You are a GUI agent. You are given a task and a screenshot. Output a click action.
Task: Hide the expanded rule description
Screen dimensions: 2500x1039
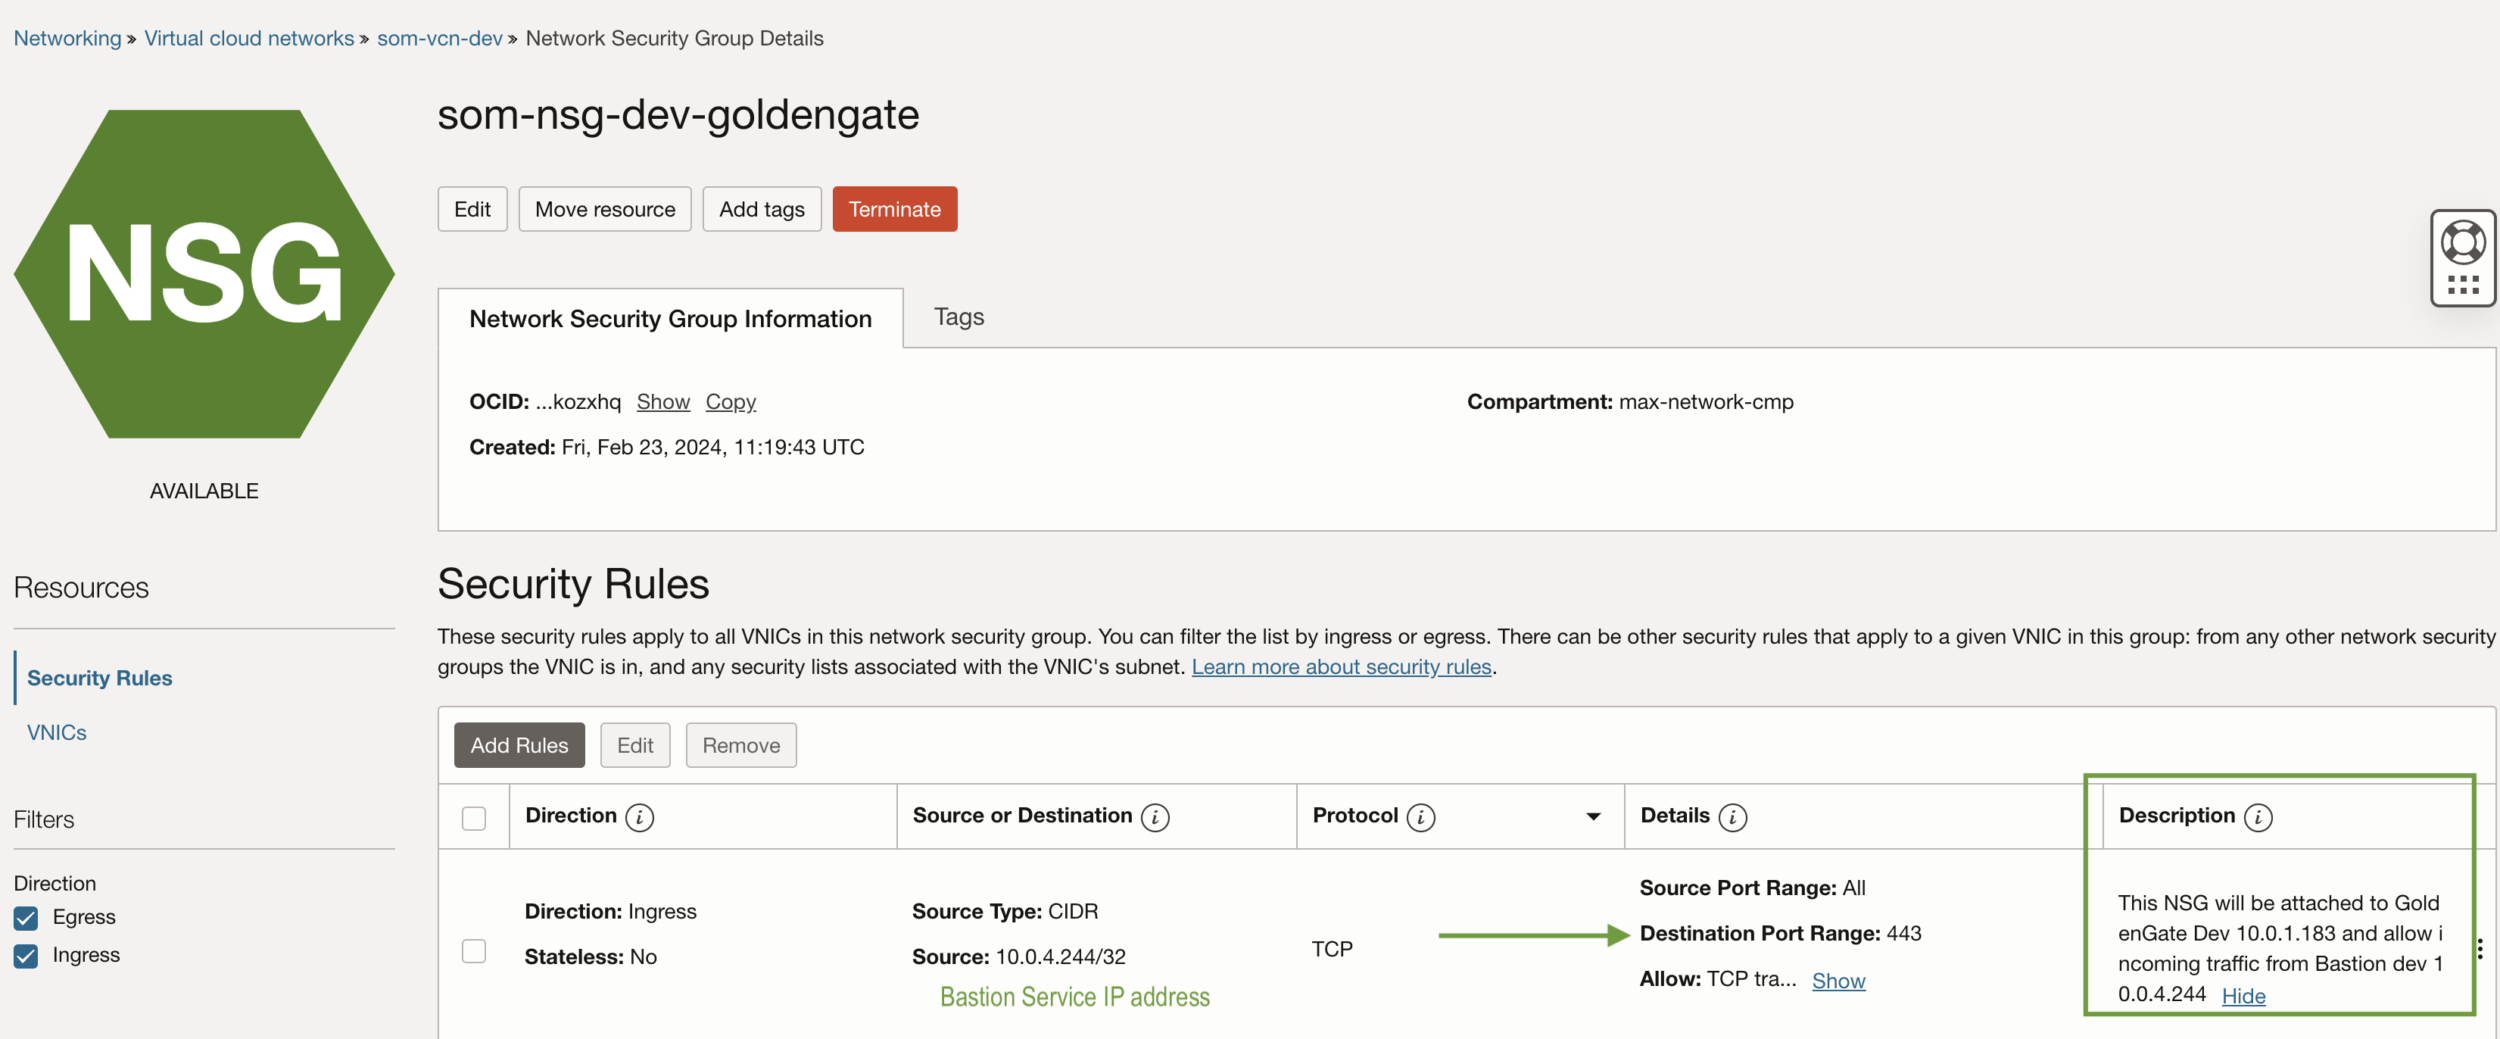[2243, 995]
